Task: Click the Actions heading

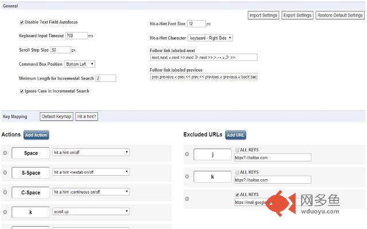Action: point(11,135)
